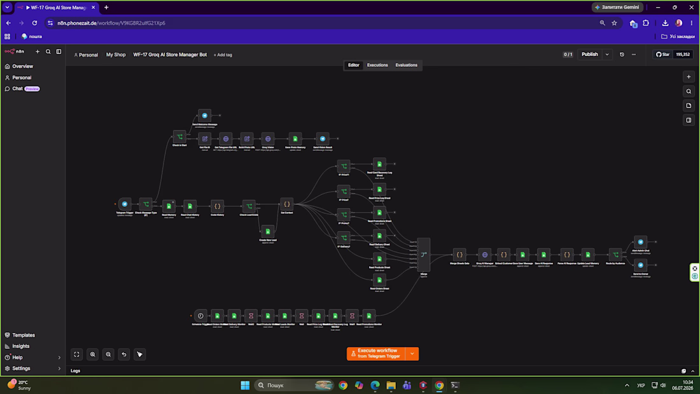Select the Schedule Trigger clock node
700x394 pixels.
point(200,316)
